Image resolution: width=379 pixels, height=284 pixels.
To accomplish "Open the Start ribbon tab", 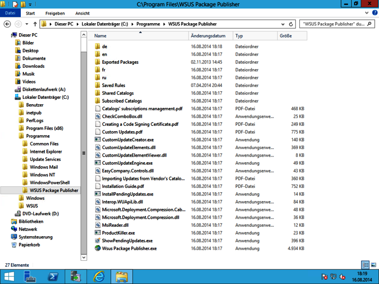I will click(30, 13).
